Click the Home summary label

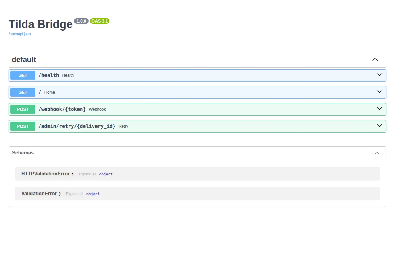click(50, 92)
